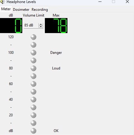Image resolution: width=134 pixels, height=135 pixels.
Task: Click the Max heading label
Action: (x=56, y=15)
